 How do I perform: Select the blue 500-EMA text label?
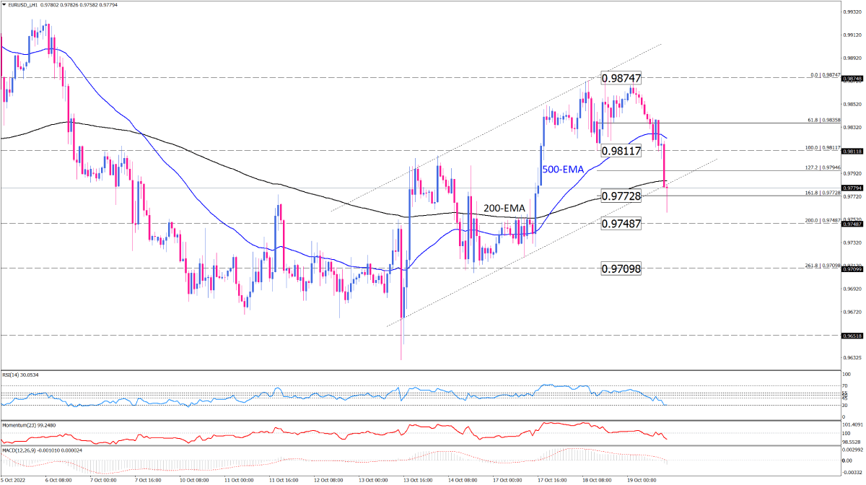[x=565, y=169]
